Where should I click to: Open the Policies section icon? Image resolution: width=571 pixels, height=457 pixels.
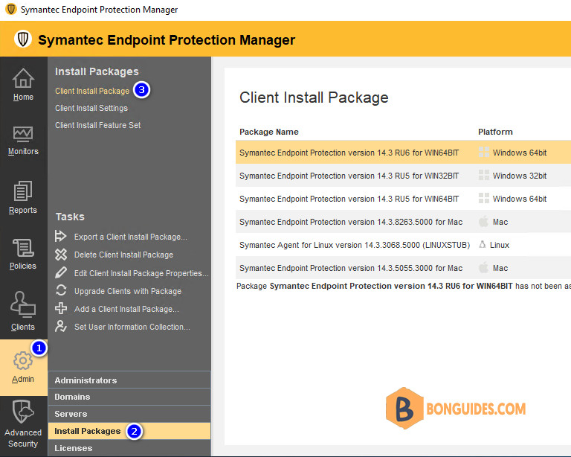[x=23, y=248]
